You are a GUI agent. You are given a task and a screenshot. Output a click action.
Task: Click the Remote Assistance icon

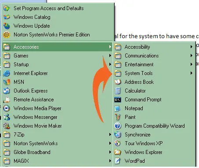[7, 100]
